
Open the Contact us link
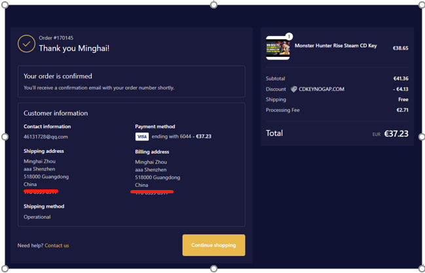point(57,246)
